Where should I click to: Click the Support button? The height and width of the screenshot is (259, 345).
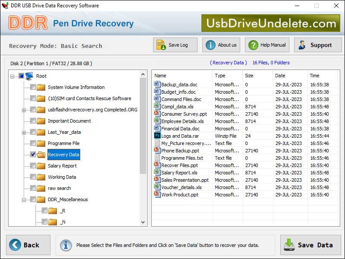pos(318,45)
